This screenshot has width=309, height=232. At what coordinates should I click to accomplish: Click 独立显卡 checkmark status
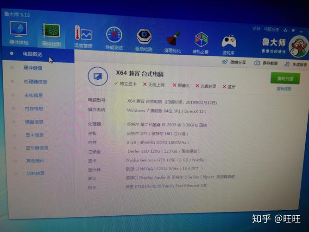[125, 84]
